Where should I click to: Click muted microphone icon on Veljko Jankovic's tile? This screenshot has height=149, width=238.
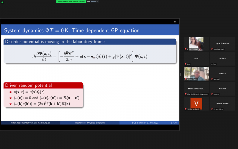pyautogui.click(x=185, y=109)
